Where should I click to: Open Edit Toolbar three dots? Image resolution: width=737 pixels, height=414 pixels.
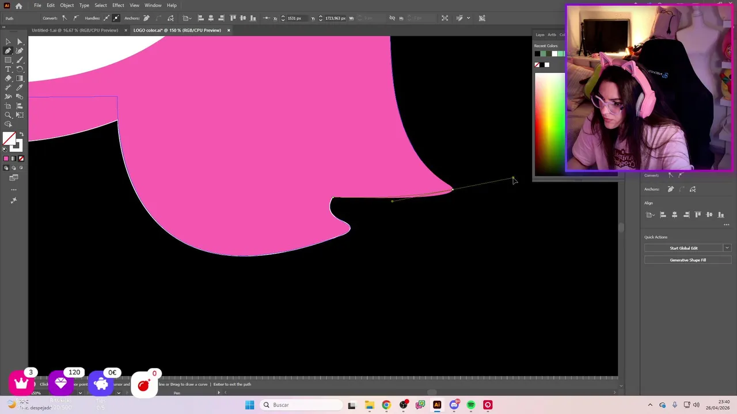[14, 189]
